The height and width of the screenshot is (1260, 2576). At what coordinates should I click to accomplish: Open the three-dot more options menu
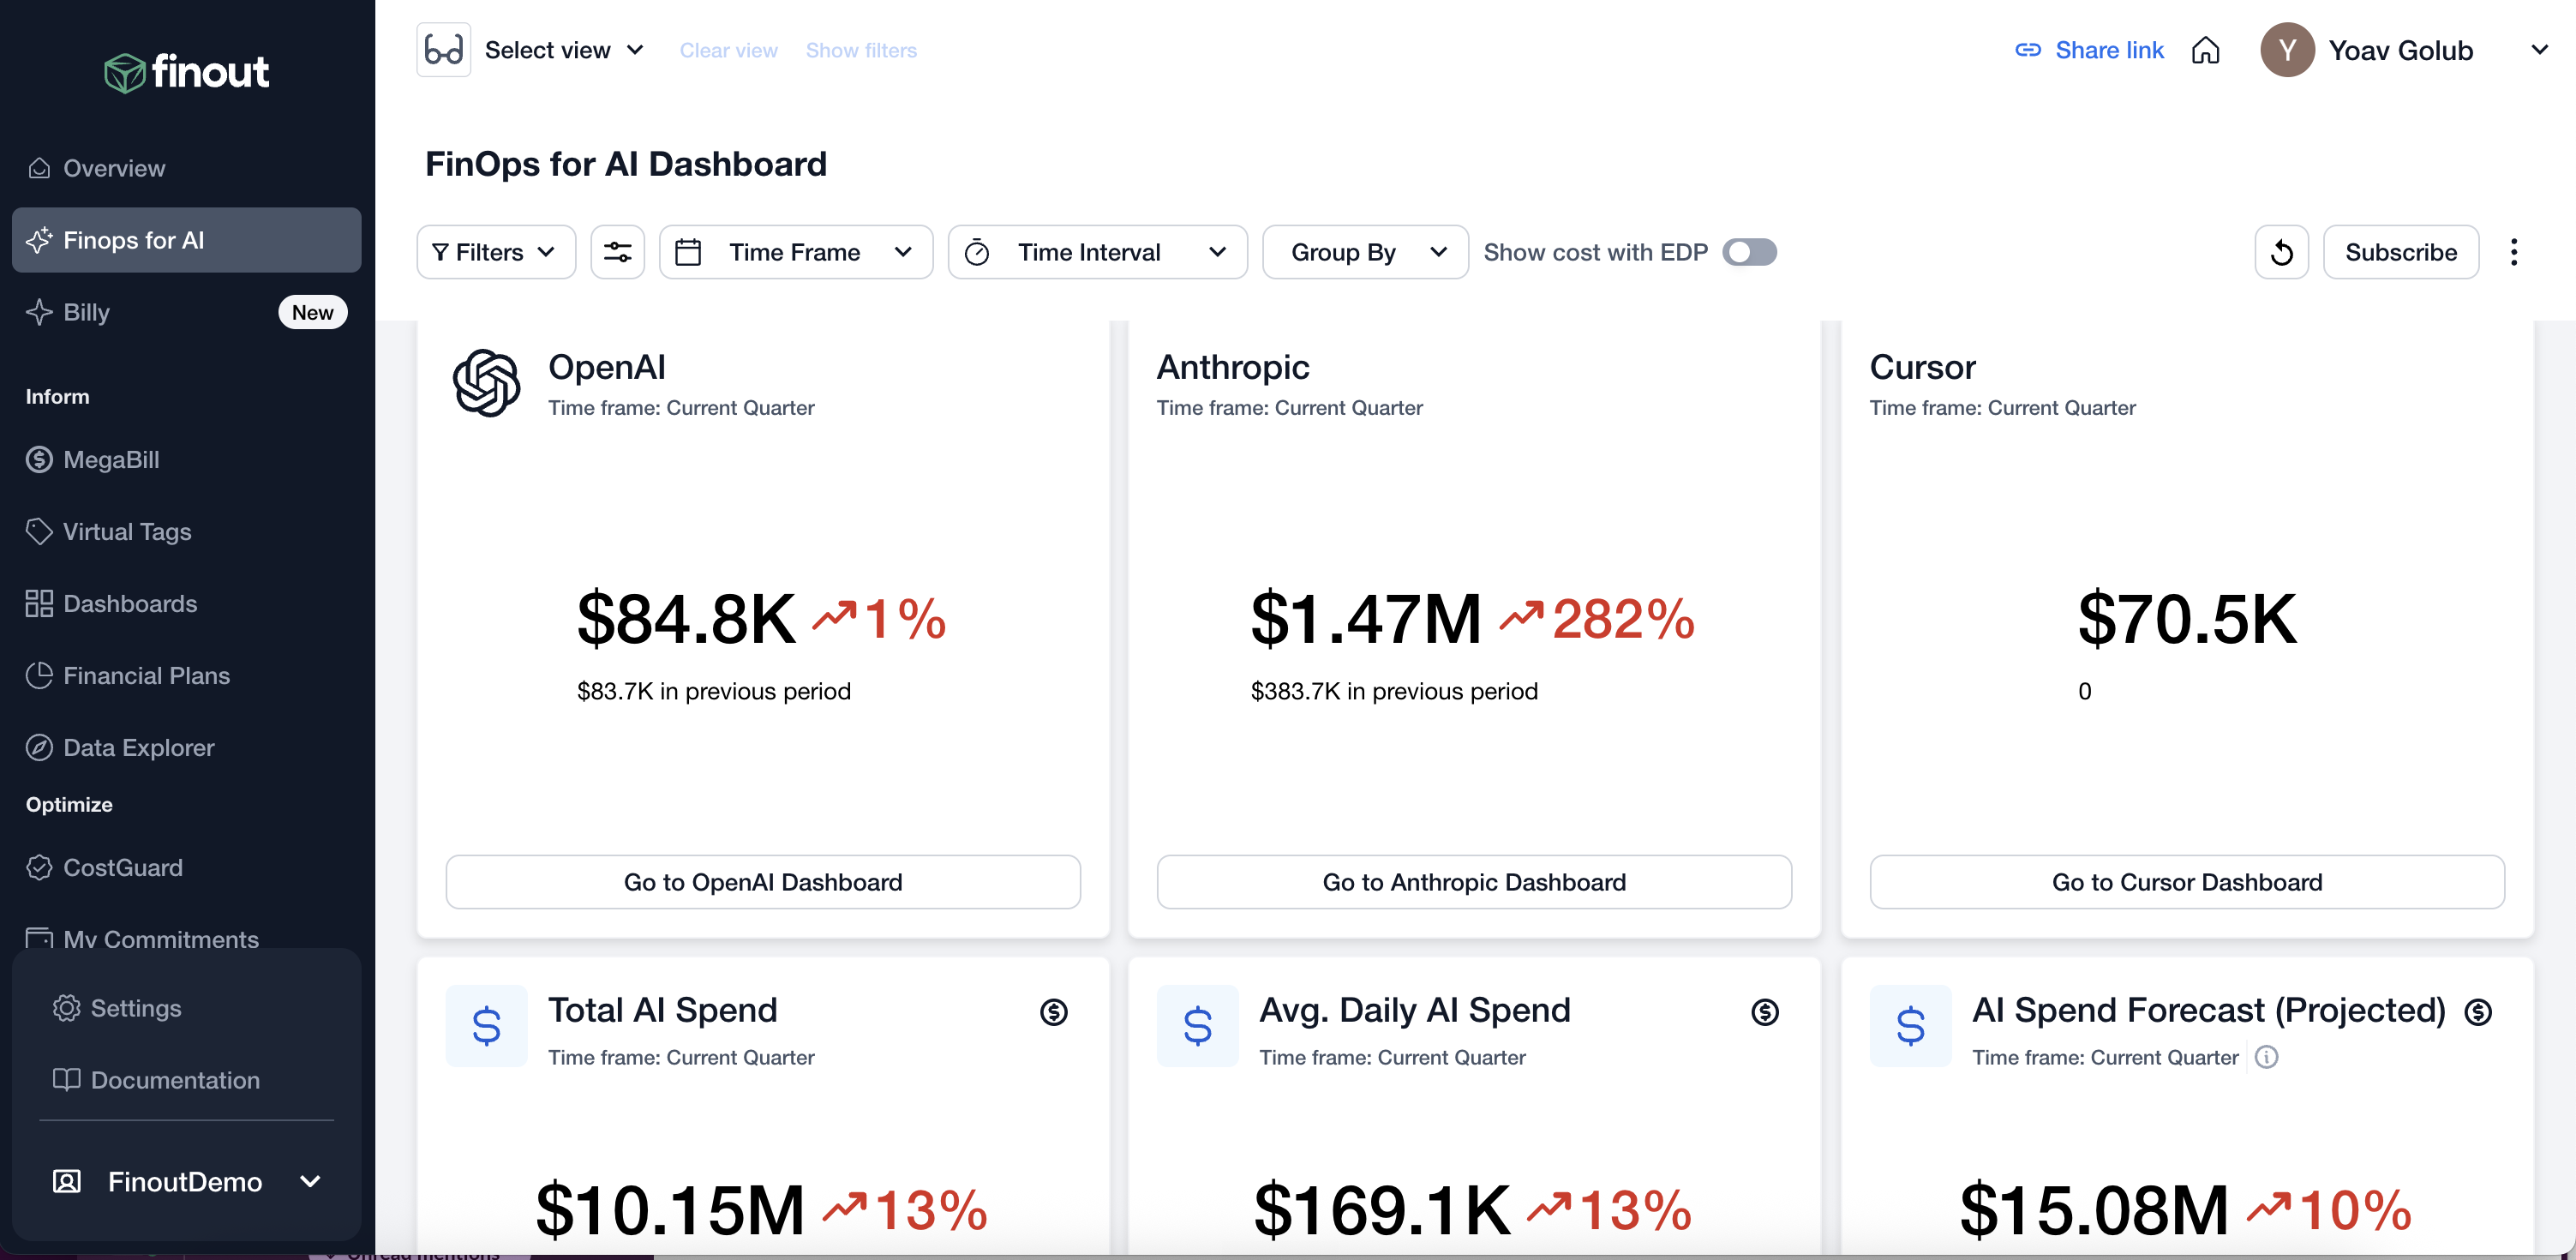(x=2513, y=252)
